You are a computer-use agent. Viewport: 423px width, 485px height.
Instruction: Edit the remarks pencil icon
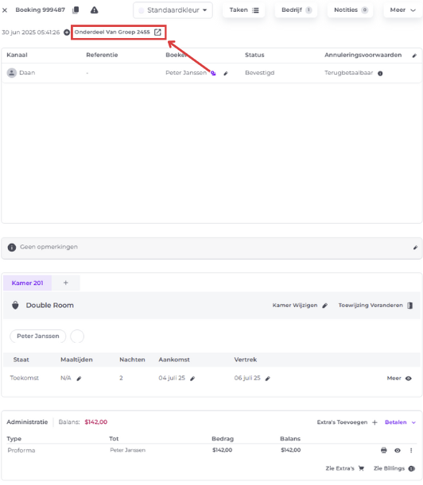pos(415,248)
